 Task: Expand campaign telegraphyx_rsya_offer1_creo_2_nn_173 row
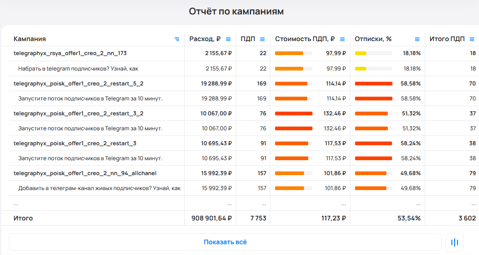point(70,53)
